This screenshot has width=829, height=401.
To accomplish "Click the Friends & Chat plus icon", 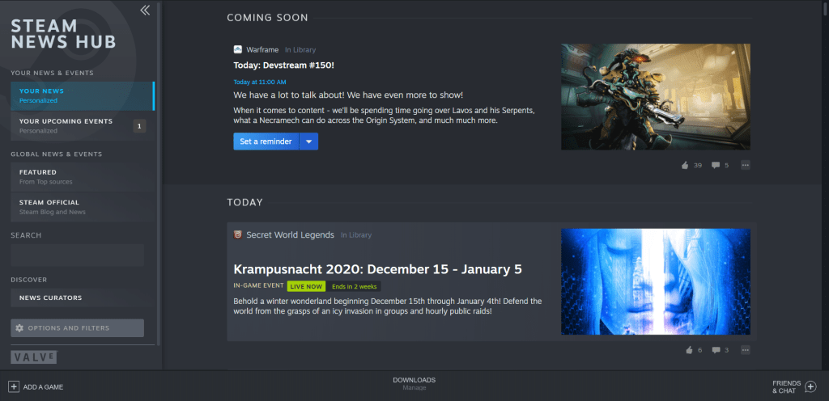I will coord(810,386).
